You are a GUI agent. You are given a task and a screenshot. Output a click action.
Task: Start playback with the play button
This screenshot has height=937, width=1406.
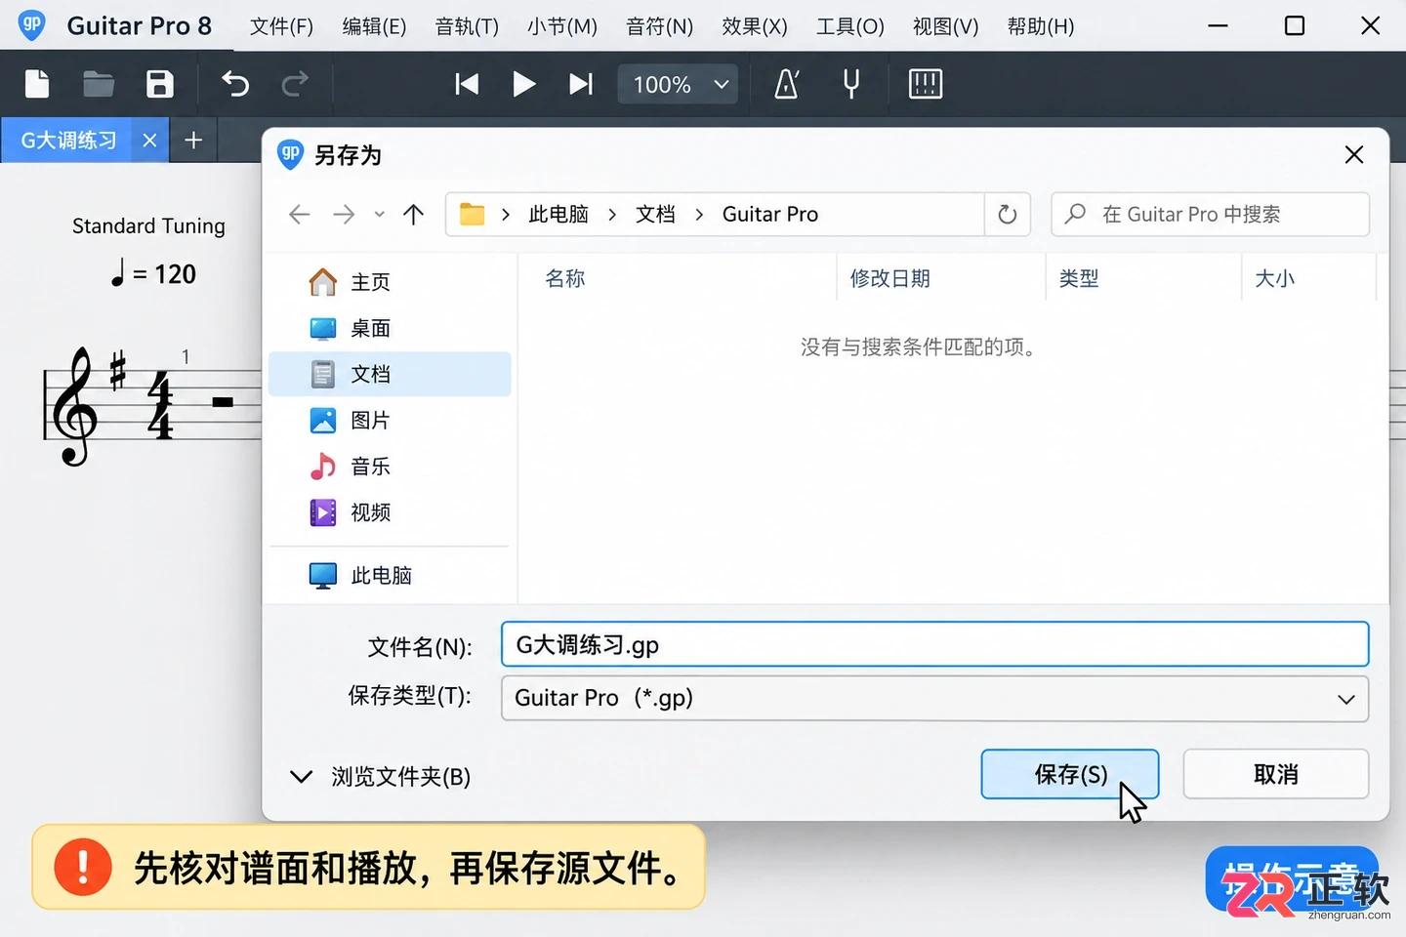click(523, 84)
